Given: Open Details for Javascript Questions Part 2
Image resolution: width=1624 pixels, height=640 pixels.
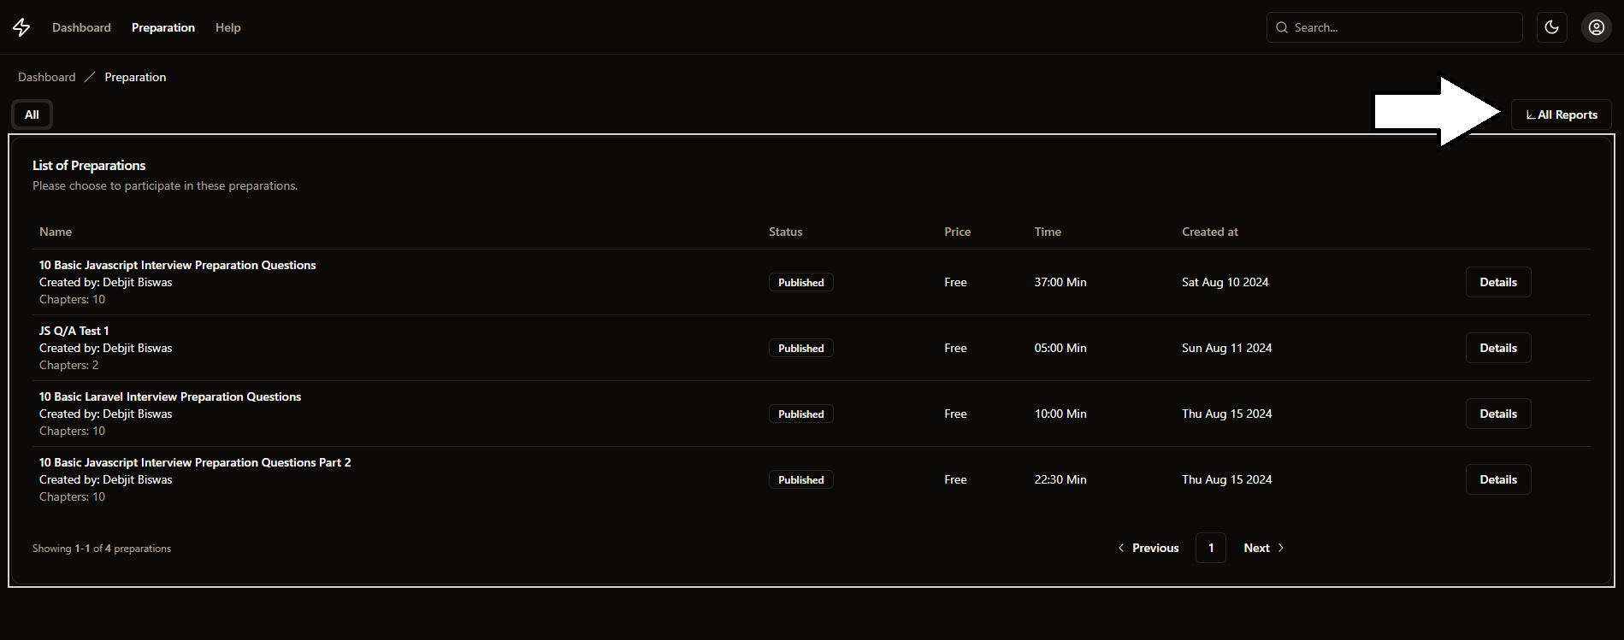Looking at the screenshot, I should point(1497,479).
